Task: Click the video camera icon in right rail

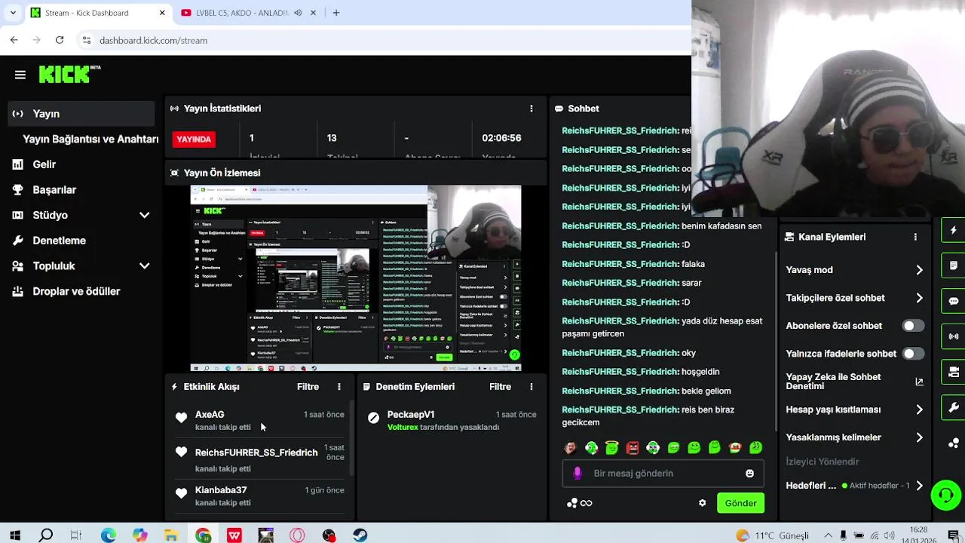Action: coord(954,372)
